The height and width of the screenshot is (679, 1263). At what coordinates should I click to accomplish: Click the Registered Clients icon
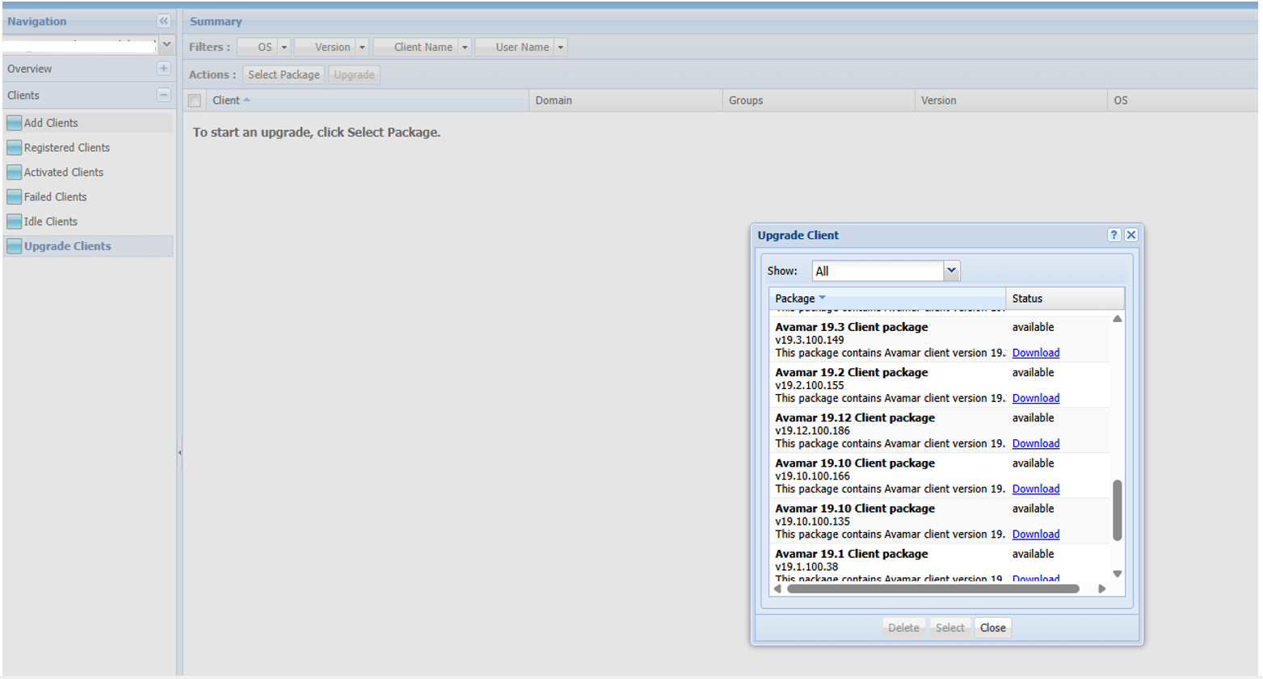point(14,148)
